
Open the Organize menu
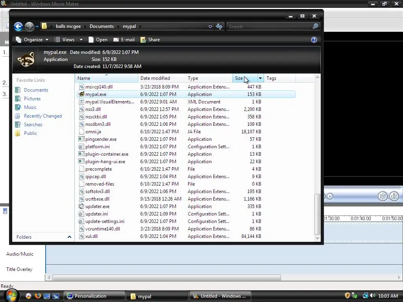tap(32, 40)
